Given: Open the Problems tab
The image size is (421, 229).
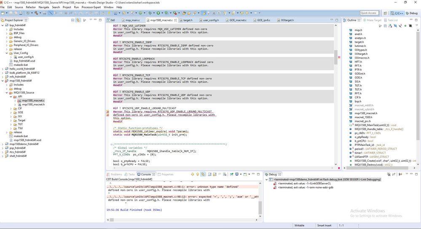Looking at the screenshot, I should point(114,175).
